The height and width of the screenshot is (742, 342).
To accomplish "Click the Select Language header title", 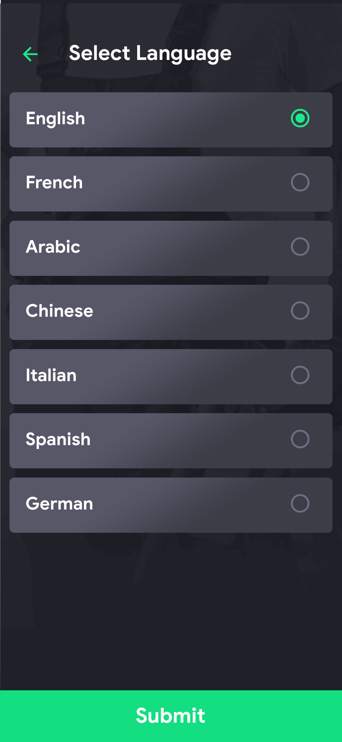I will (x=150, y=53).
